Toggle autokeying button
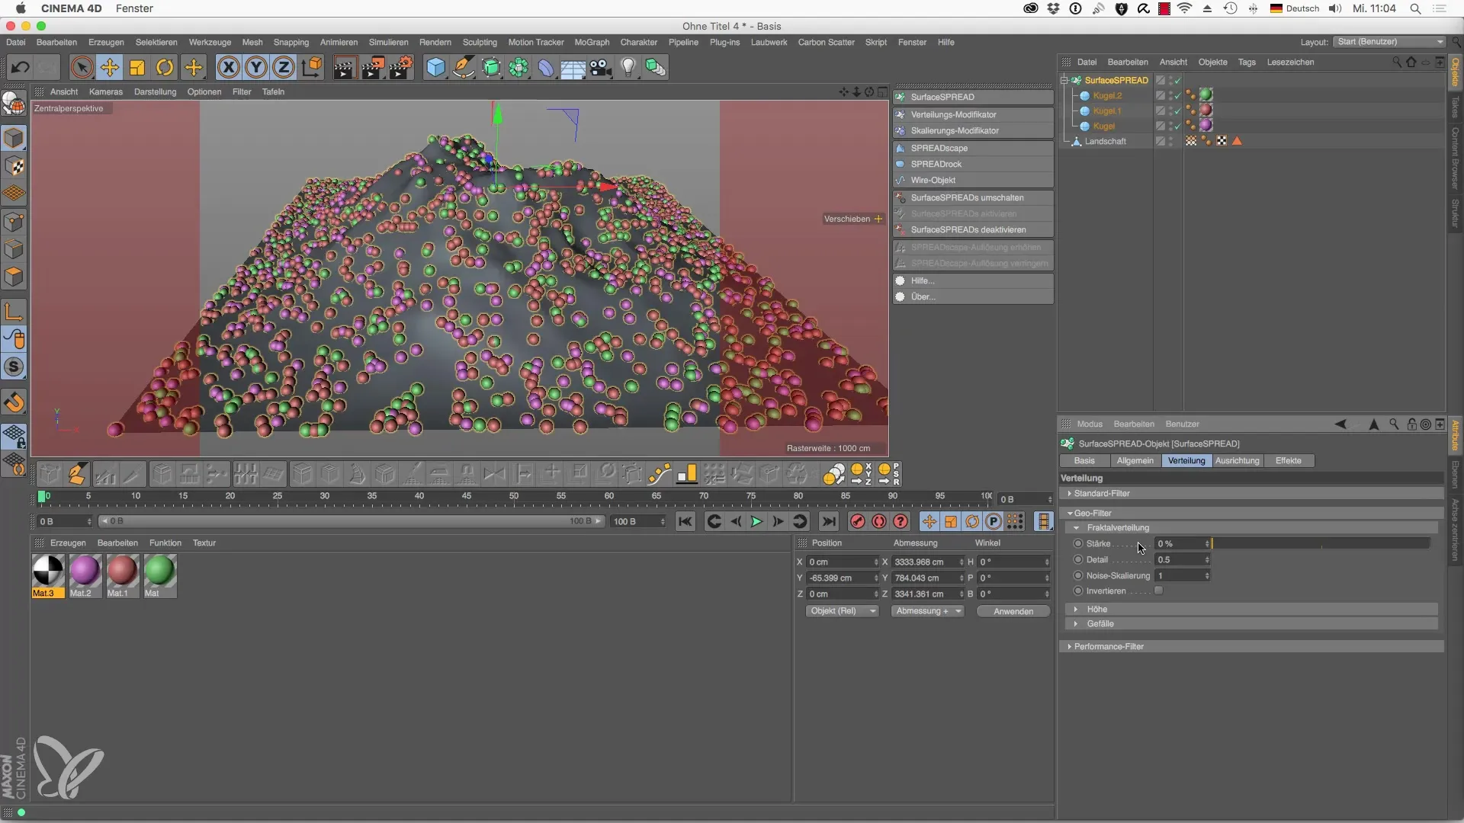The width and height of the screenshot is (1464, 823). [x=879, y=522]
